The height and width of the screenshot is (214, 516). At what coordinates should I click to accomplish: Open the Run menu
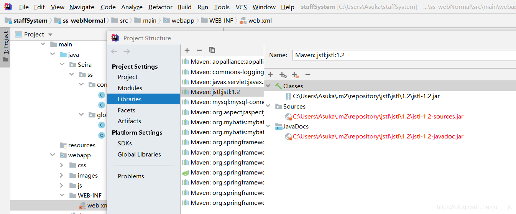(203, 7)
